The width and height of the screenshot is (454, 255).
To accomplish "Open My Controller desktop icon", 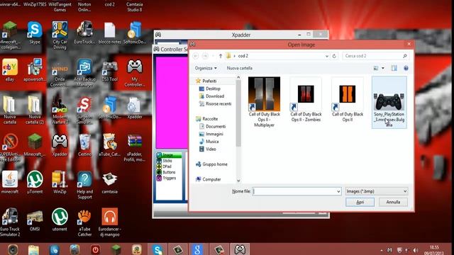I will click(135, 72).
